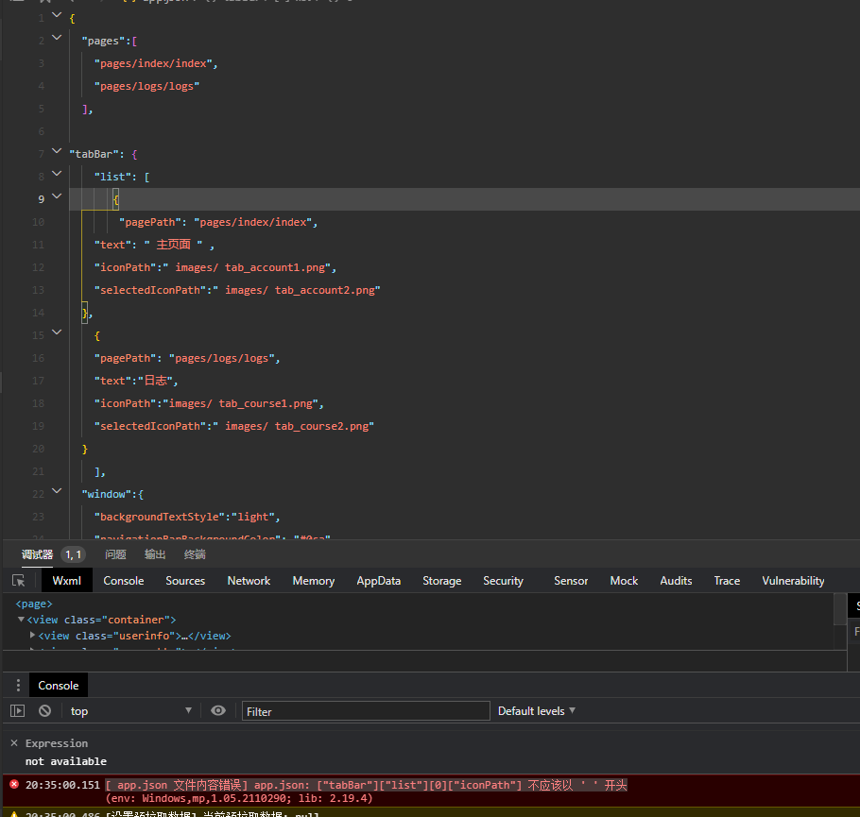
Task: Select the Wxml devtools tab
Action: [x=66, y=581]
